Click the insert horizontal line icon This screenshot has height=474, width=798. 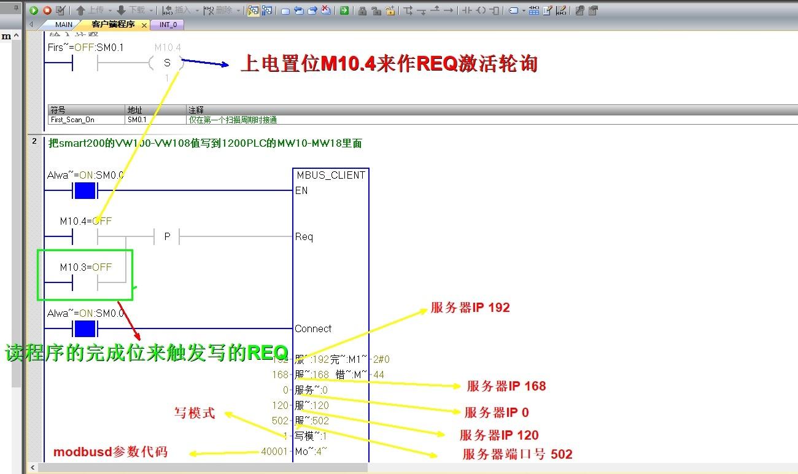click(449, 10)
